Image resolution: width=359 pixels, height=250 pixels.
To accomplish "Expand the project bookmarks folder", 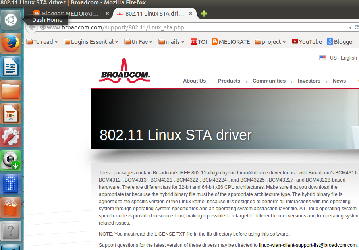I will (x=270, y=42).
